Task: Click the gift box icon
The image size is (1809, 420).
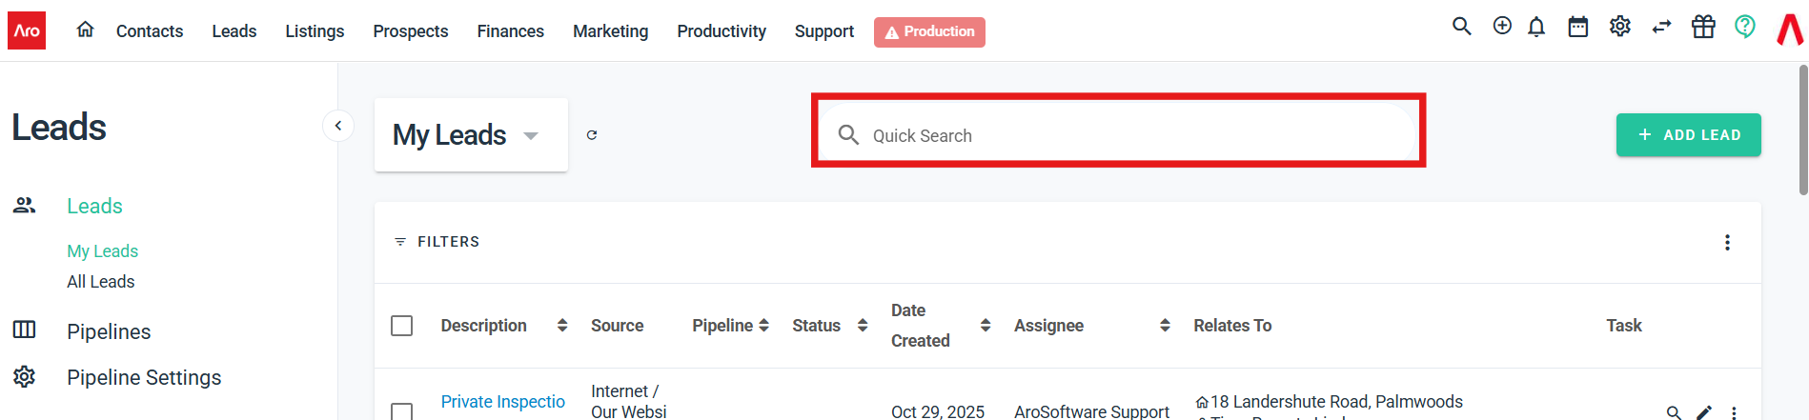Action: [x=1703, y=27]
